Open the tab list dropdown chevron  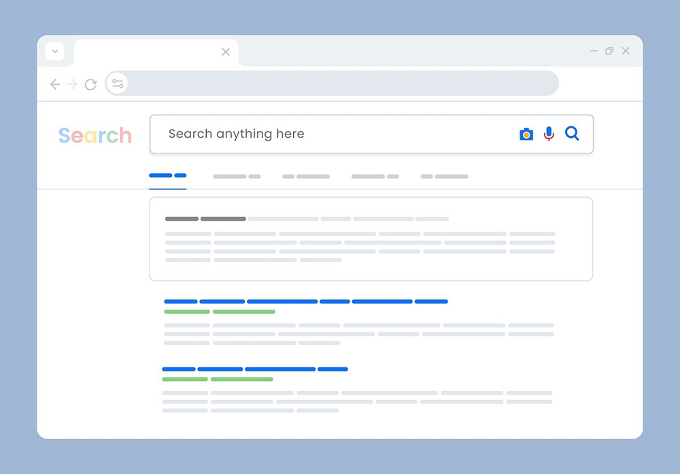(55, 51)
